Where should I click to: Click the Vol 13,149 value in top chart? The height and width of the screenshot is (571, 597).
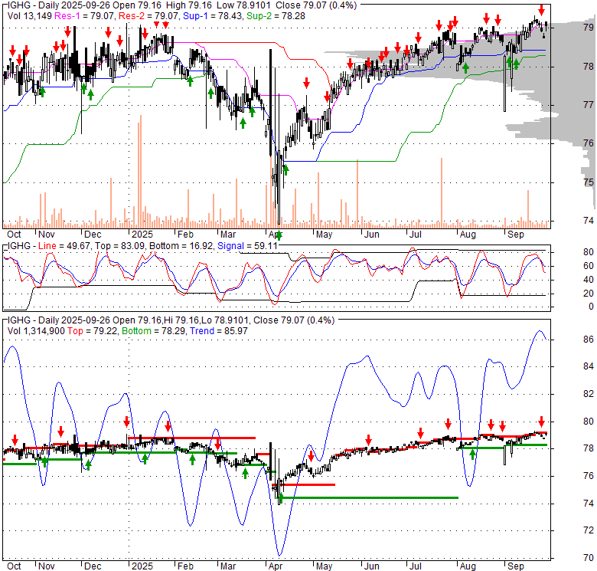click(30, 16)
